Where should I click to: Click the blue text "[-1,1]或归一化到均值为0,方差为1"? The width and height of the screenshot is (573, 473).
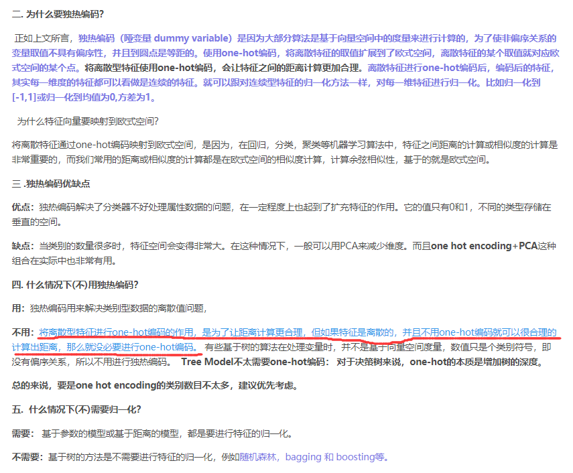pos(79,97)
